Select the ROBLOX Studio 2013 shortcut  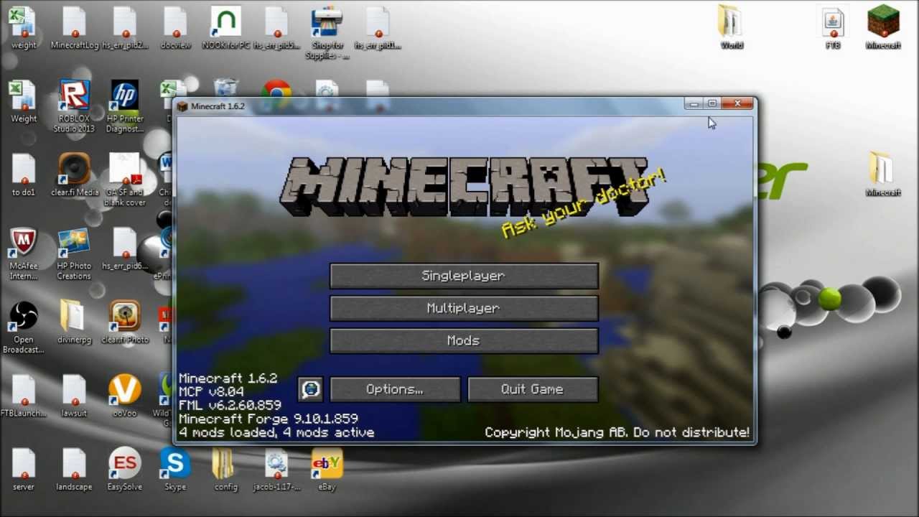point(75,106)
